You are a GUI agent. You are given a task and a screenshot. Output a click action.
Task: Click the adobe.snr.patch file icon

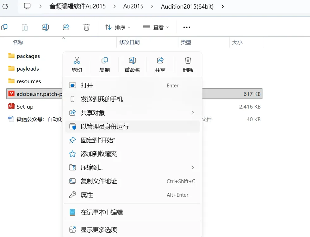click(x=11, y=94)
